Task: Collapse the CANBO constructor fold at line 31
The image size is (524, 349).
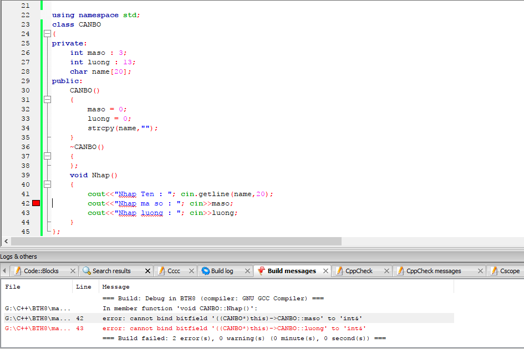Action: (47, 100)
